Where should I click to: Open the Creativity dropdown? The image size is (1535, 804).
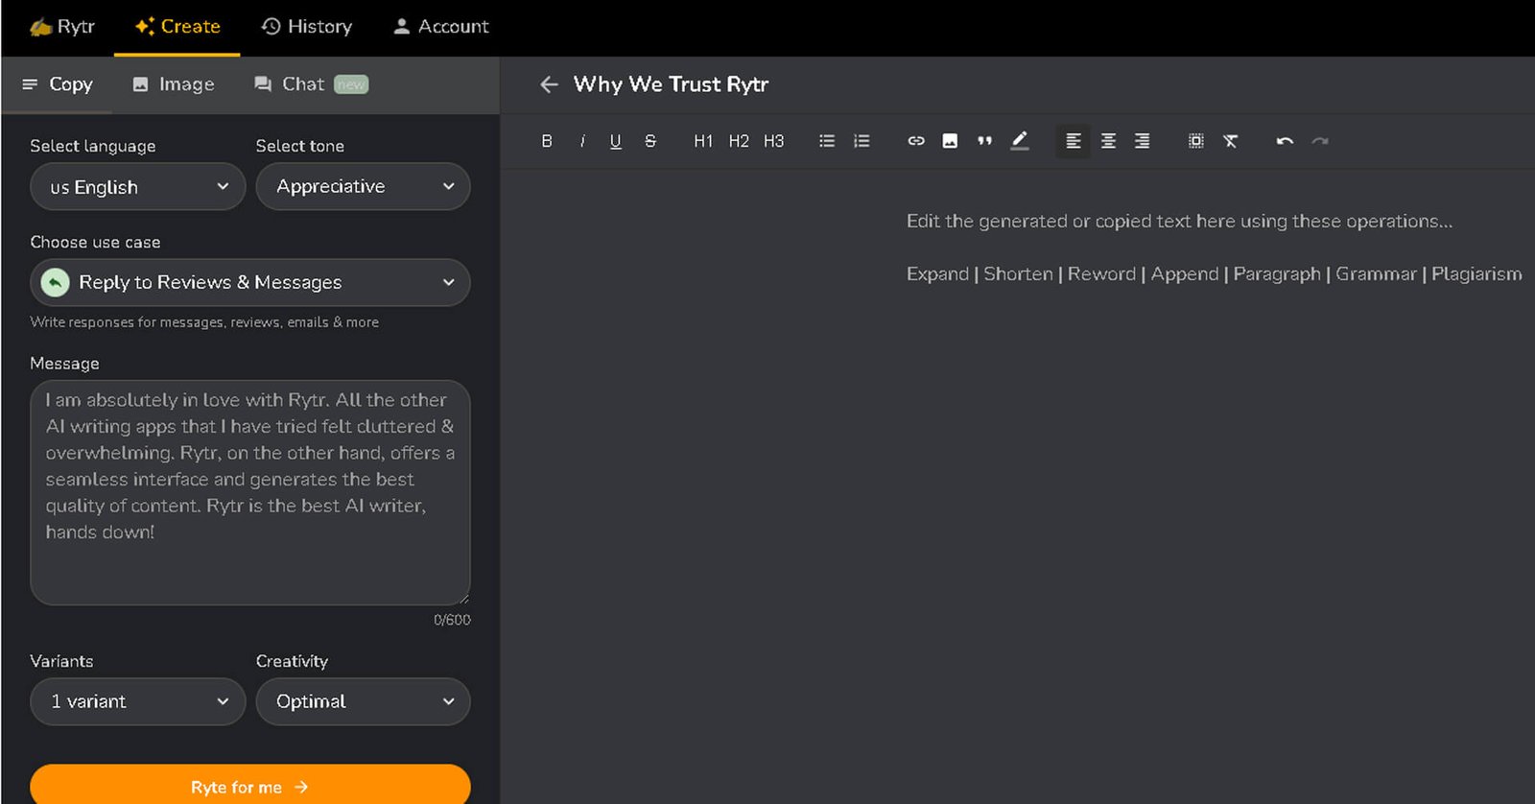coord(363,701)
